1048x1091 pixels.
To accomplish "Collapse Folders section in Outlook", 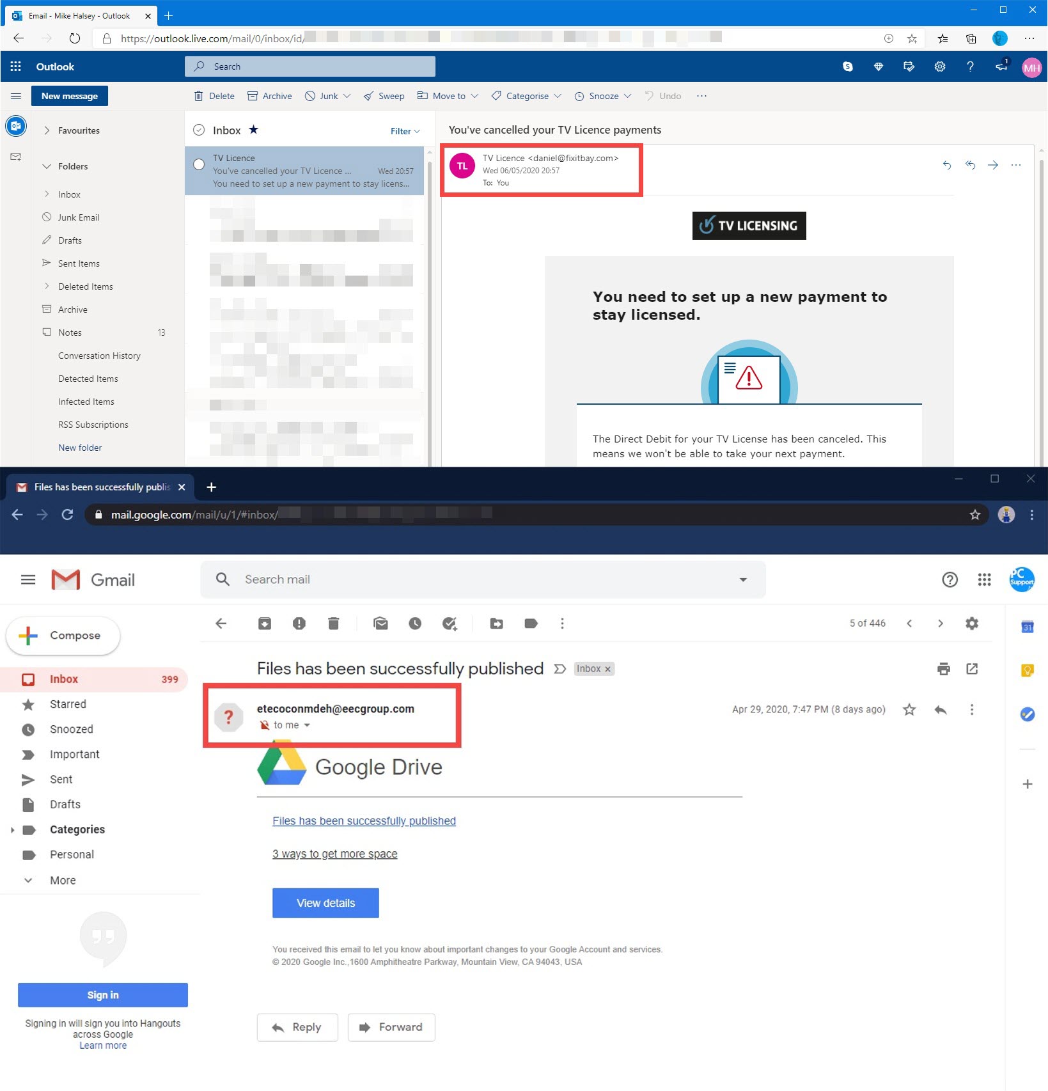I will (x=47, y=166).
